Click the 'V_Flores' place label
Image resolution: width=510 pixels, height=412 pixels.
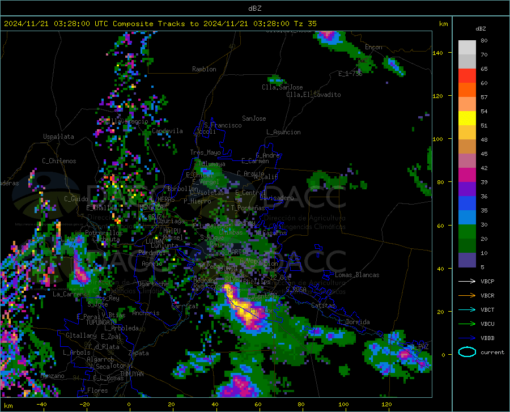(94, 390)
